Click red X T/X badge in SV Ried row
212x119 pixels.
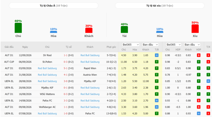click(x=208, y=55)
